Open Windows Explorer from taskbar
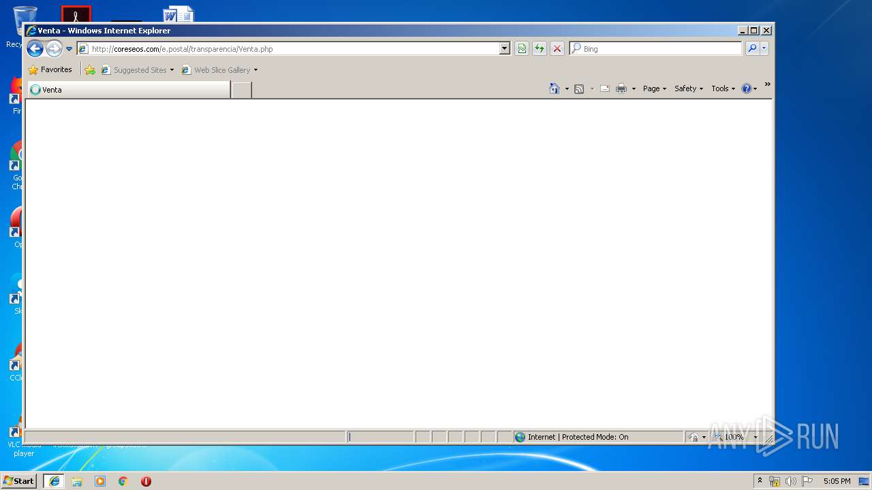The height and width of the screenshot is (490, 872). point(77,480)
